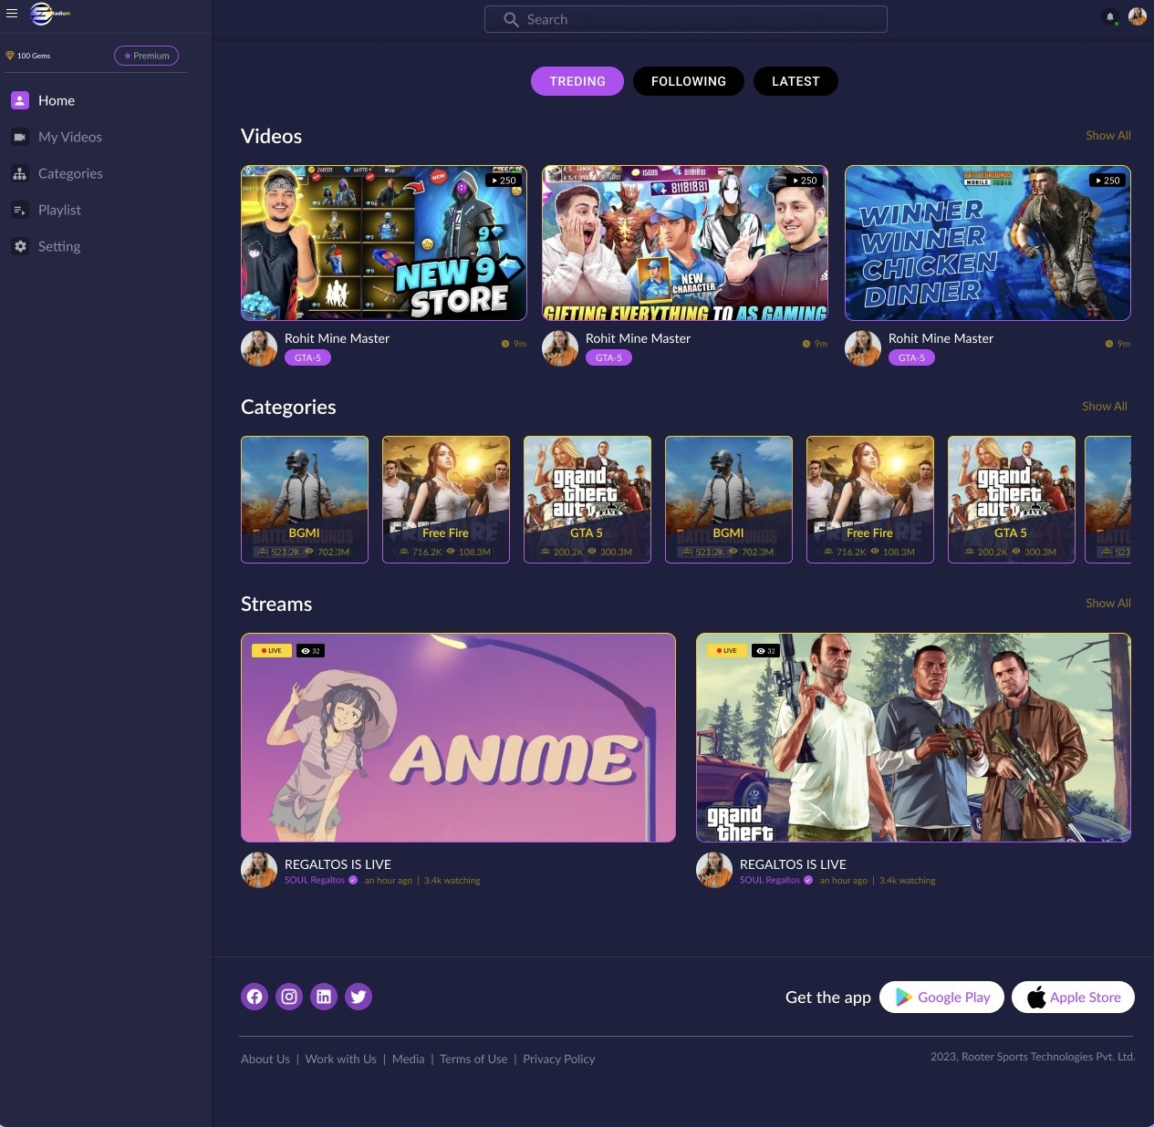Show all Categories
The height and width of the screenshot is (1127, 1154).
[x=1105, y=406]
